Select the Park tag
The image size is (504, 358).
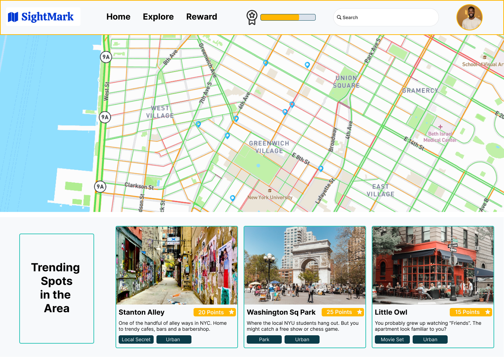(x=264, y=339)
